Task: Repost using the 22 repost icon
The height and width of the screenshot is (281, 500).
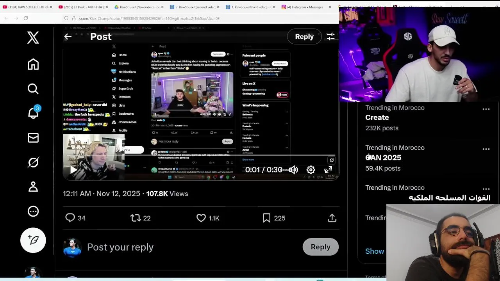Action: click(x=136, y=218)
